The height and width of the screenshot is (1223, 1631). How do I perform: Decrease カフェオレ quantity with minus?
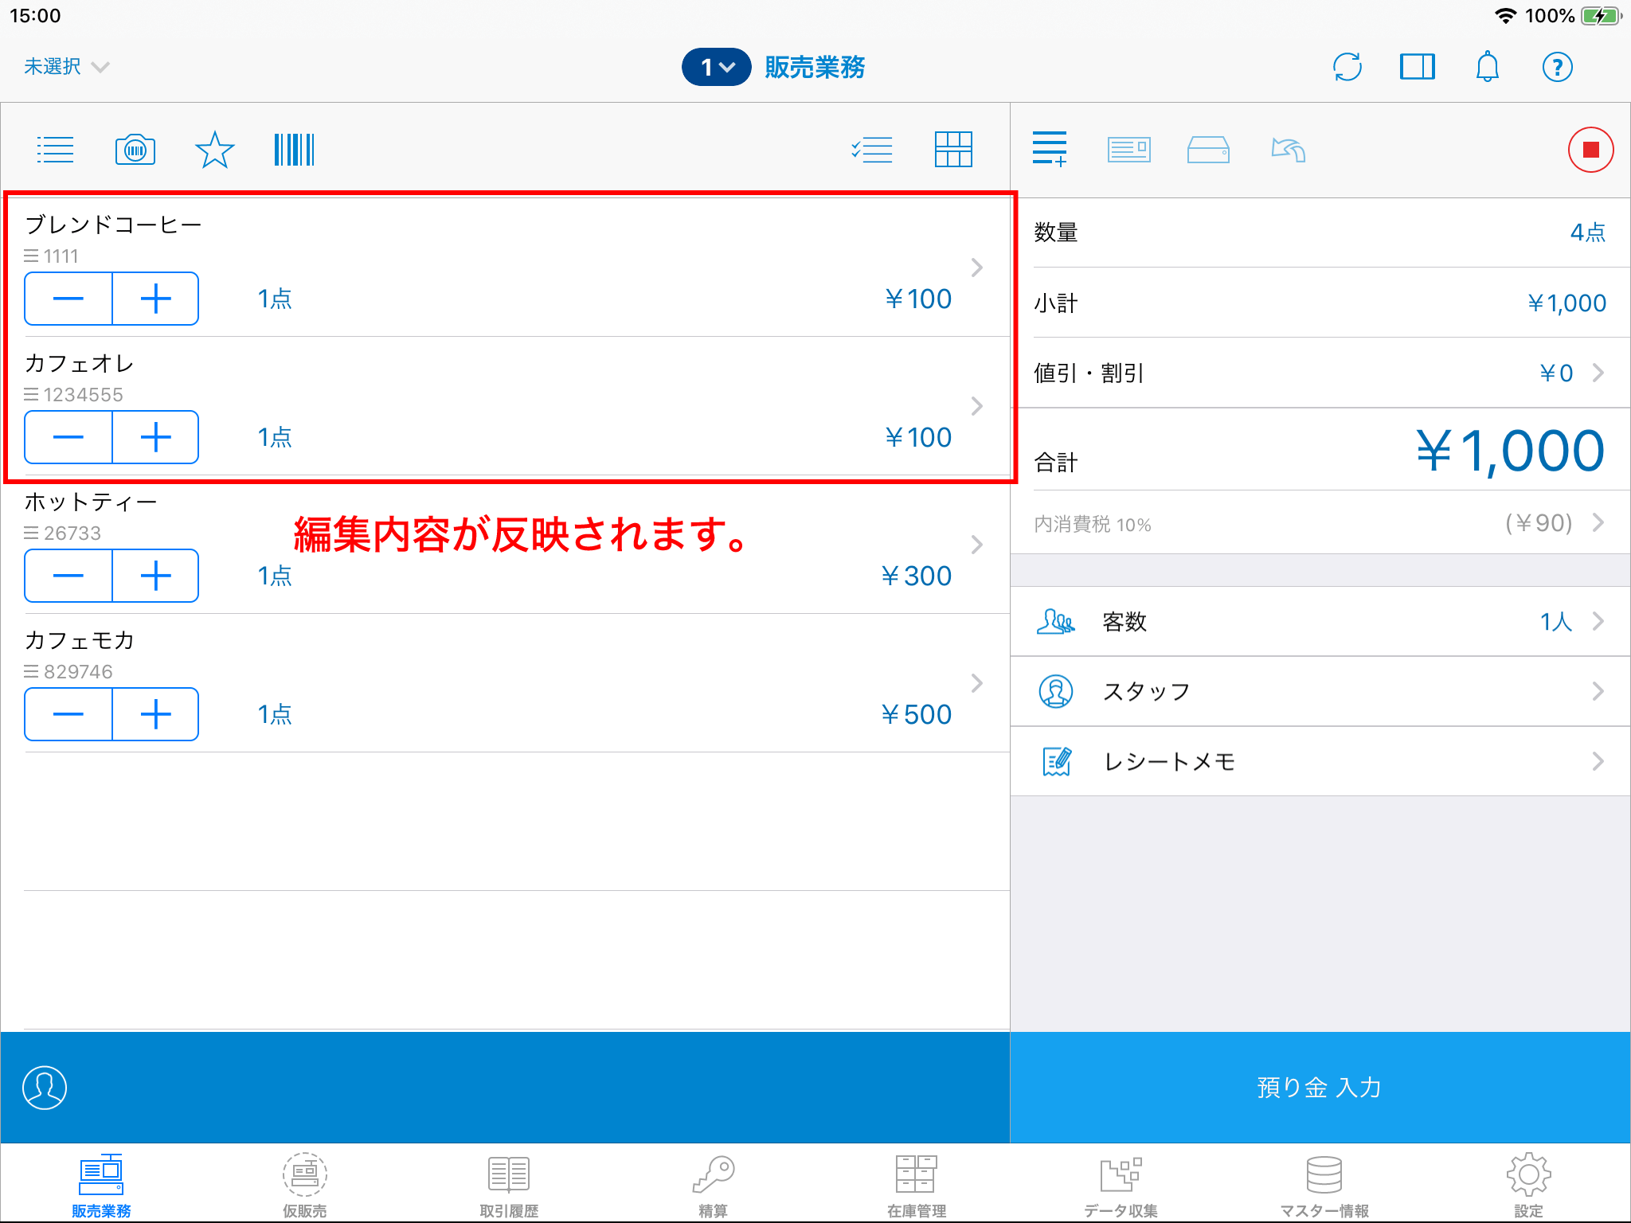[x=68, y=437]
